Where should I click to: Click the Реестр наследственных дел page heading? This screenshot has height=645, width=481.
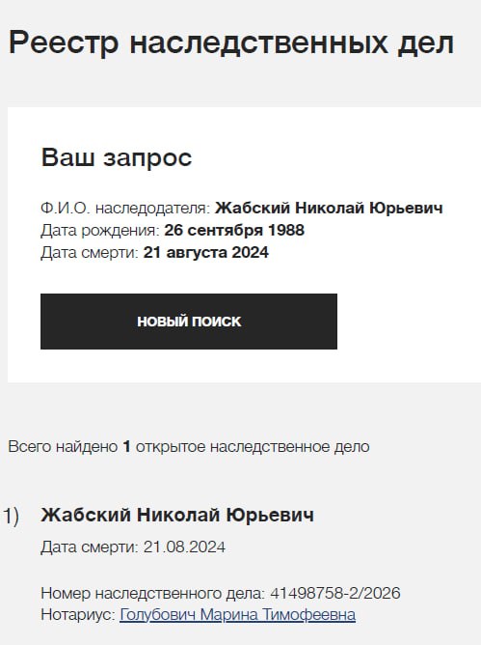(231, 42)
